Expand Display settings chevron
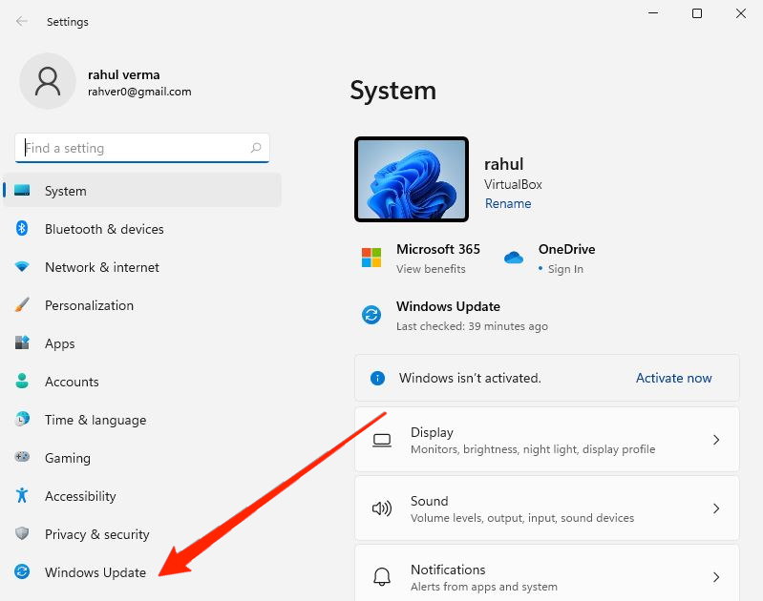This screenshot has height=601, width=763. point(716,440)
